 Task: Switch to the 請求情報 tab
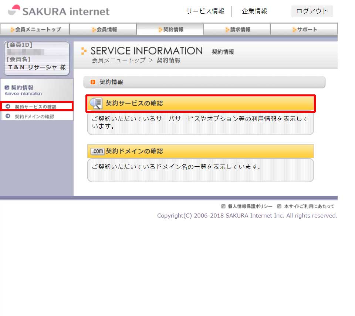(x=237, y=29)
